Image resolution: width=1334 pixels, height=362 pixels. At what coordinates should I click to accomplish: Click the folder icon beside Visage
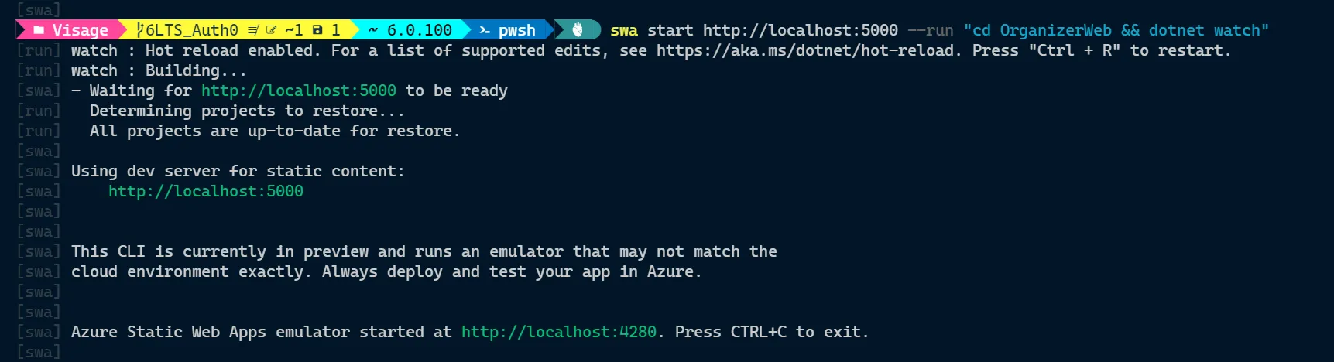pos(38,30)
